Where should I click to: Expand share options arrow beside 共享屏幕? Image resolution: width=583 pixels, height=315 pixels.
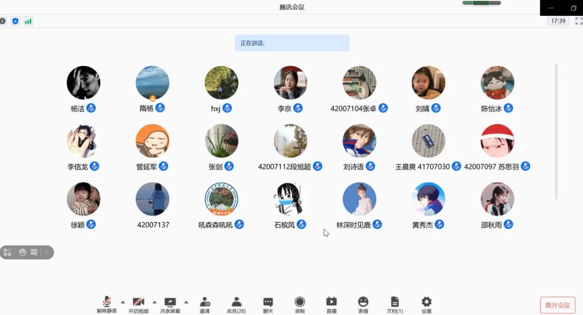[x=186, y=302]
